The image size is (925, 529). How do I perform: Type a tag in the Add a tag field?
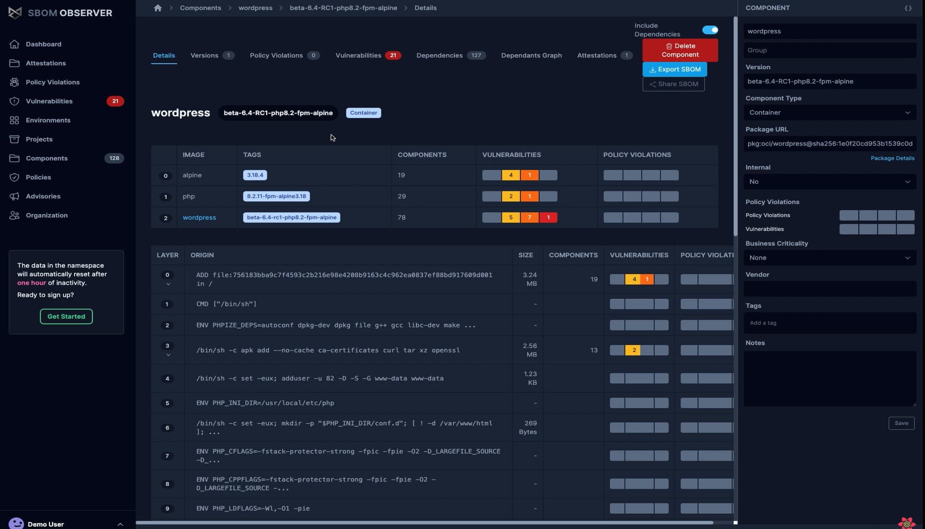click(x=829, y=323)
